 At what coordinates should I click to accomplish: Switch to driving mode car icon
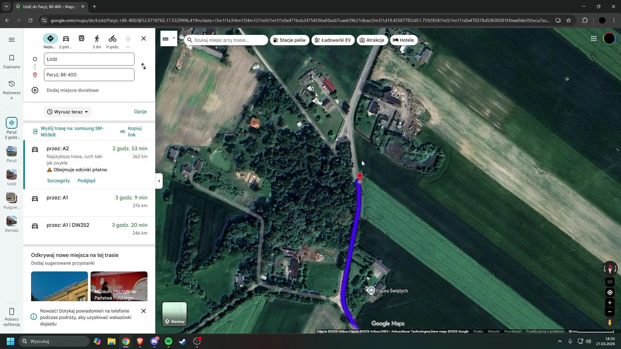66,39
